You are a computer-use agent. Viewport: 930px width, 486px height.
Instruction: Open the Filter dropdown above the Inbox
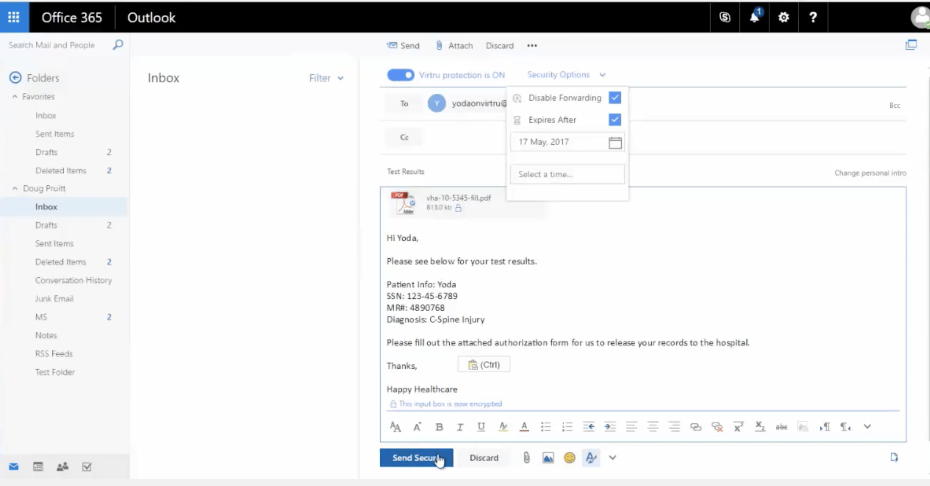pos(326,78)
